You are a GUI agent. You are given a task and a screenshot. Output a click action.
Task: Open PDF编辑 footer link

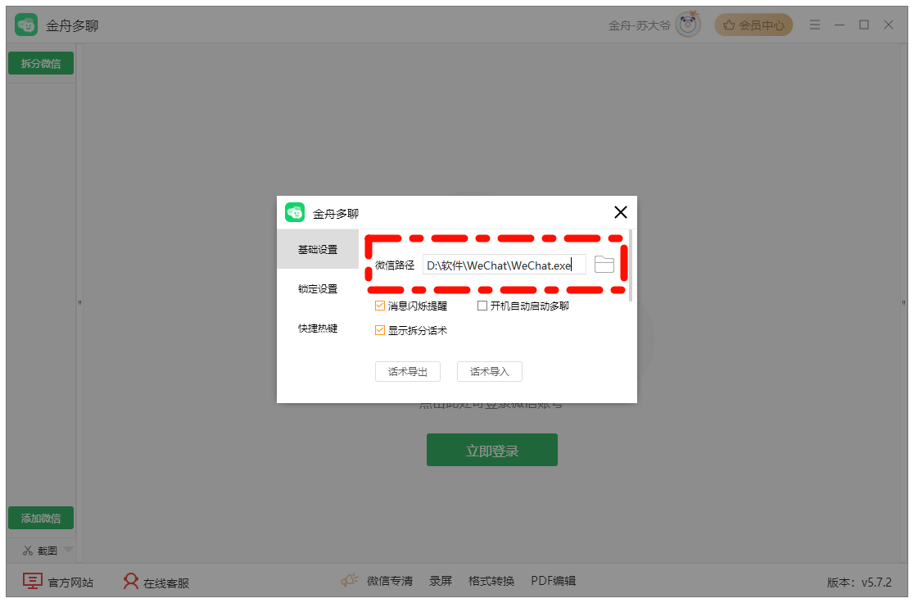pyautogui.click(x=553, y=581)
